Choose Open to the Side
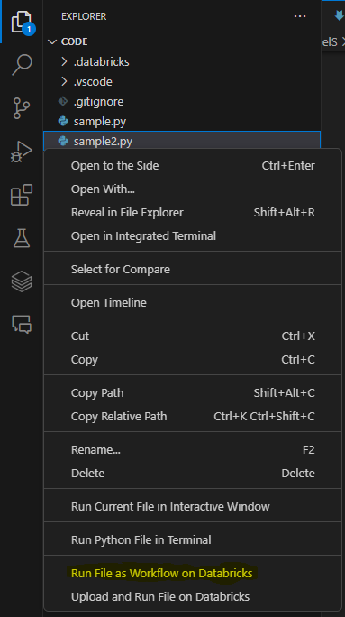The width and height of the screenshot is (345, 617). point(193,166)
